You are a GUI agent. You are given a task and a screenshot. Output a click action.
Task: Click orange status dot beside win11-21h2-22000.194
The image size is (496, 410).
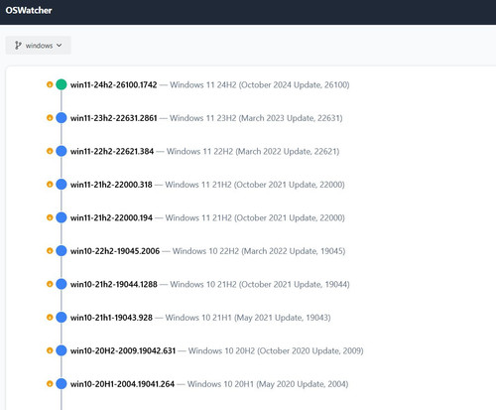pyautogui.click(x=50, y=217)
